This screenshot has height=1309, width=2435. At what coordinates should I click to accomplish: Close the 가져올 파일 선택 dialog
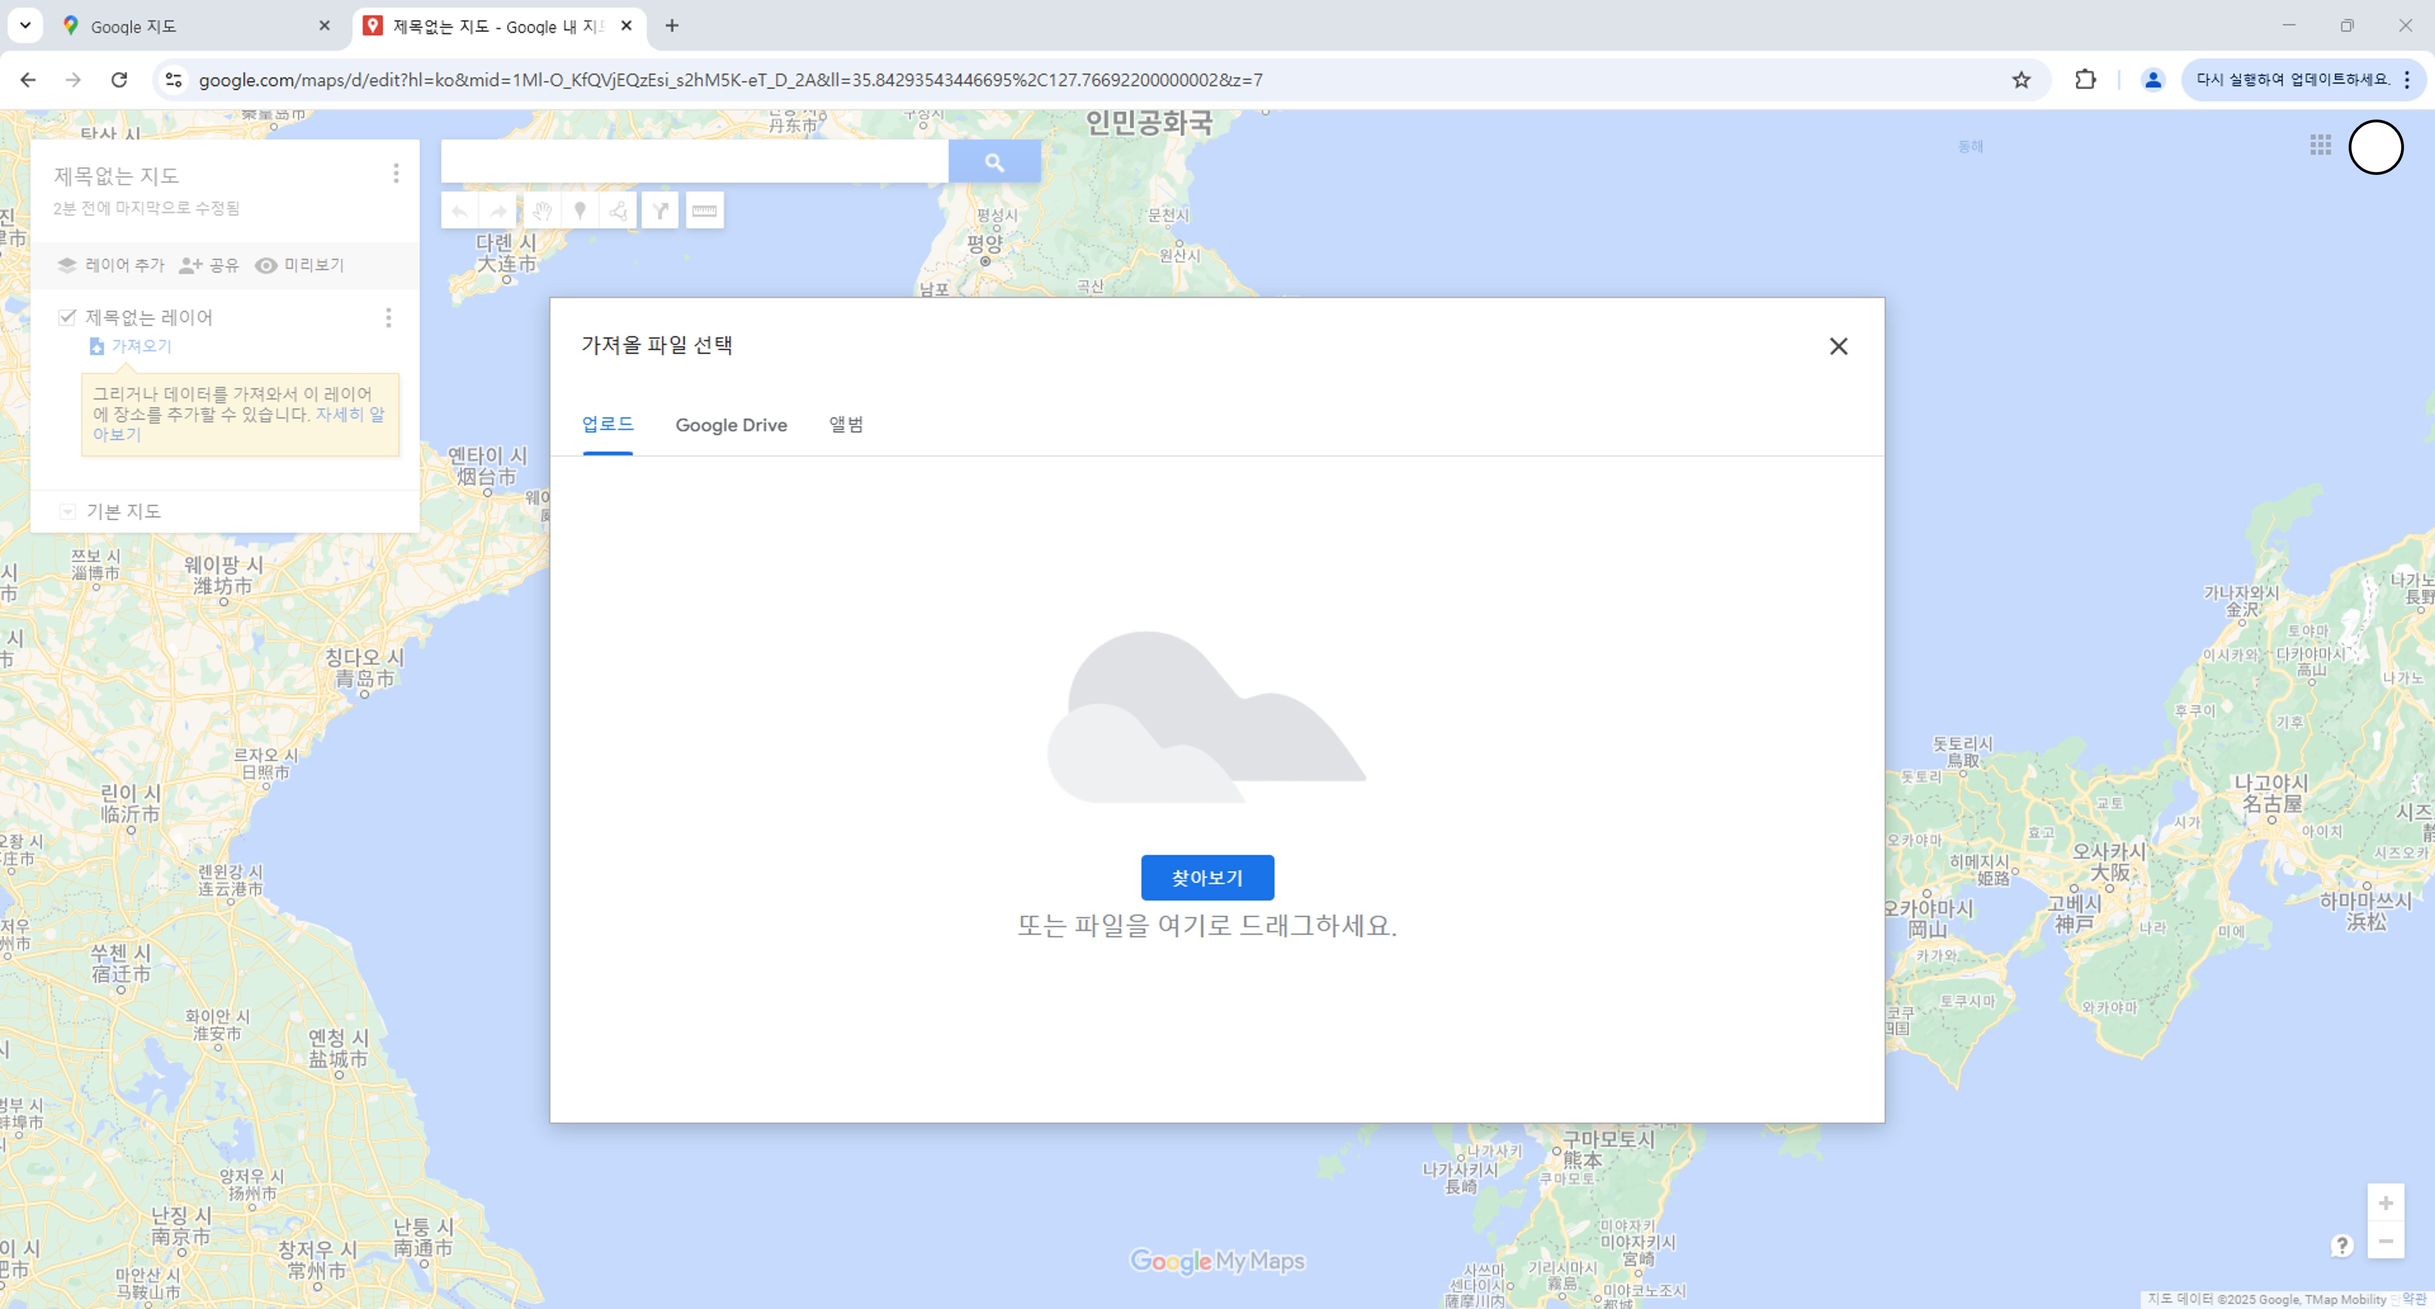[1837, 347]
